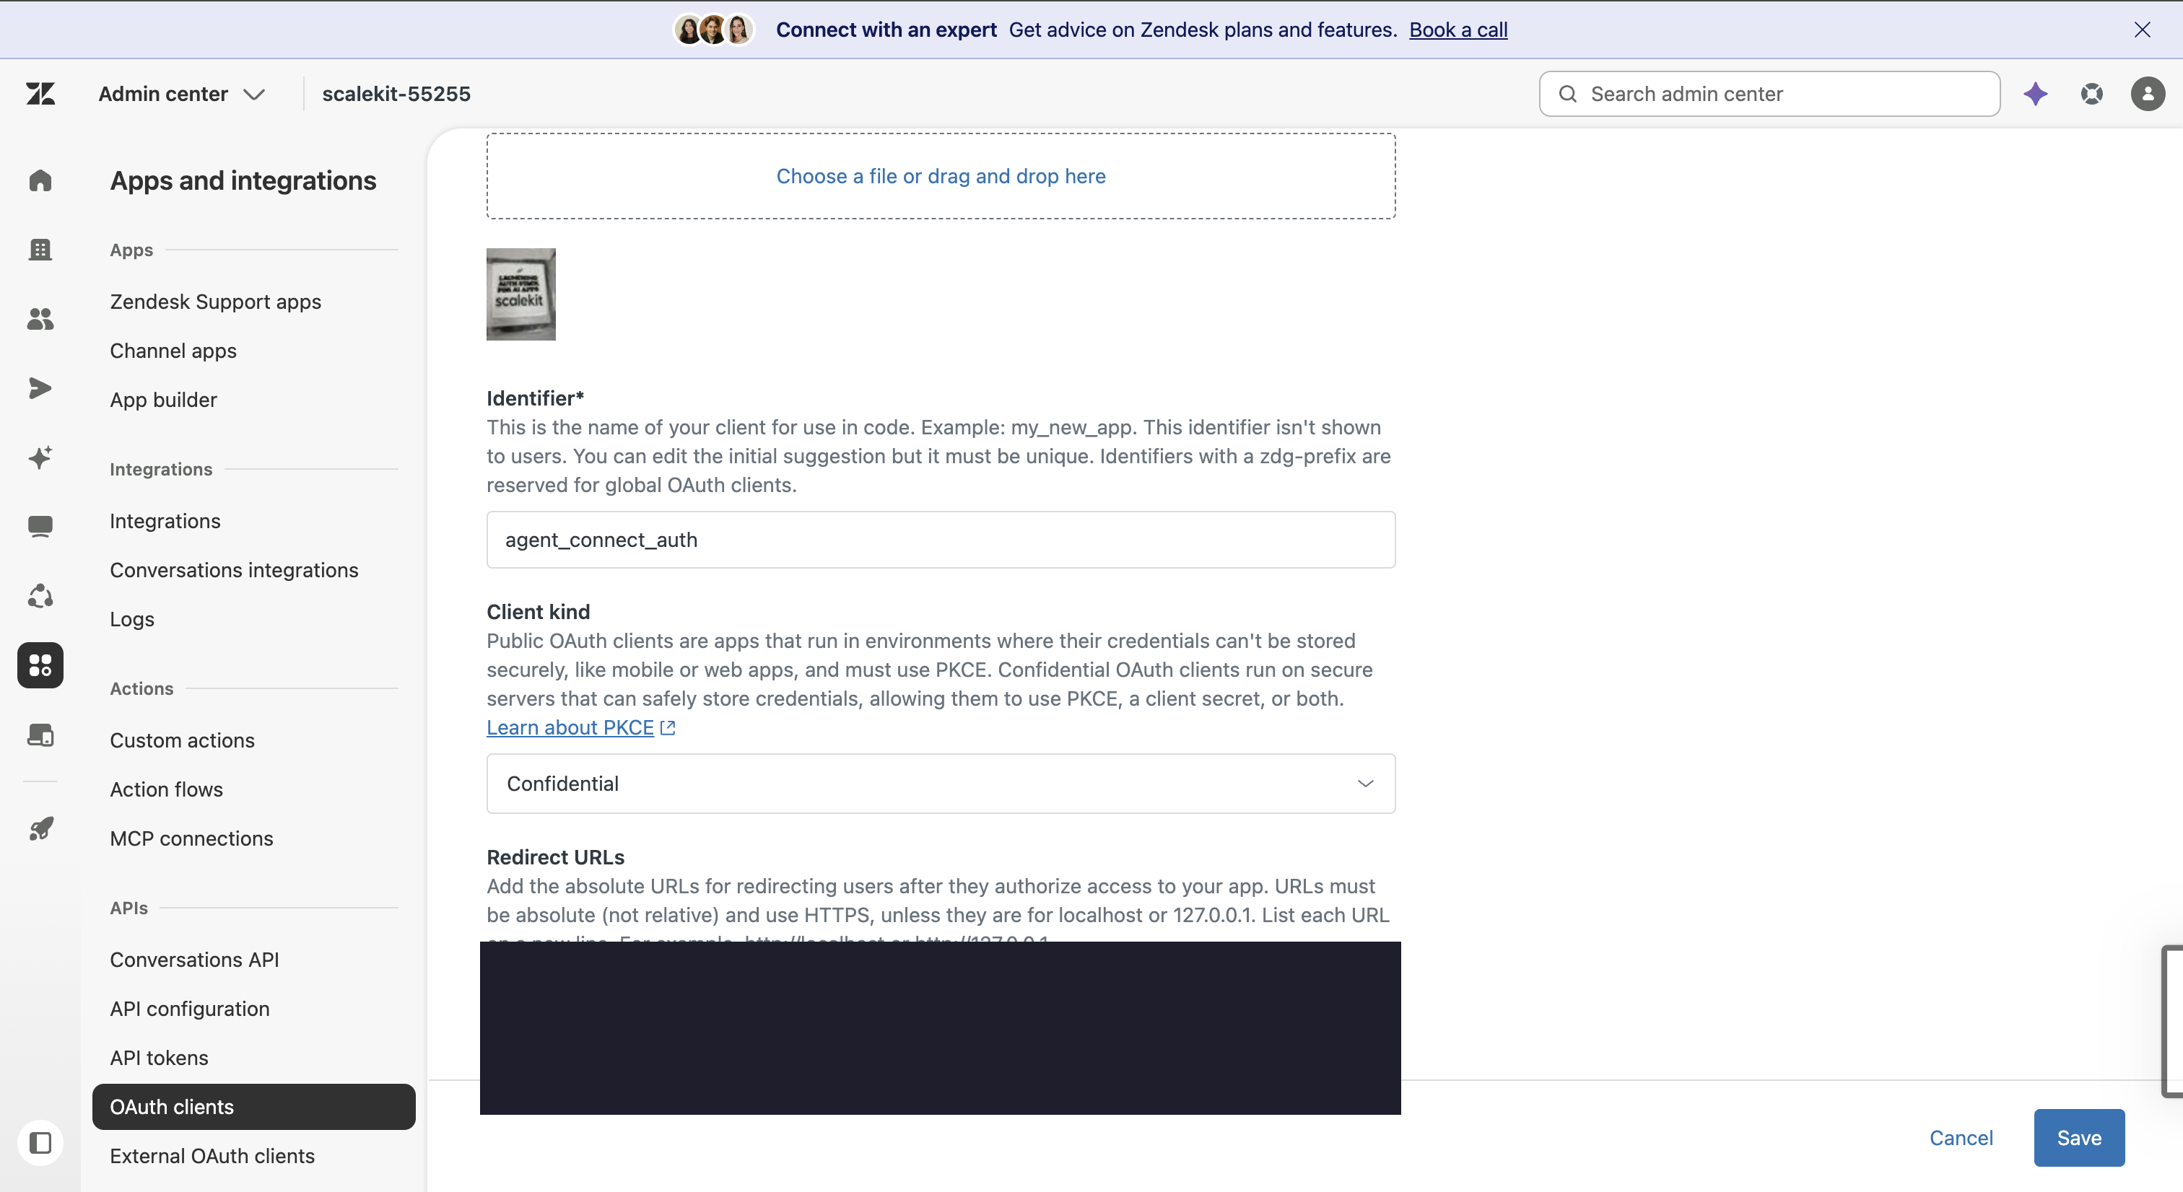The width and height of the screenshot is (2183, 1192).
Task: Open External OAuth clients
Action: 212,1157
